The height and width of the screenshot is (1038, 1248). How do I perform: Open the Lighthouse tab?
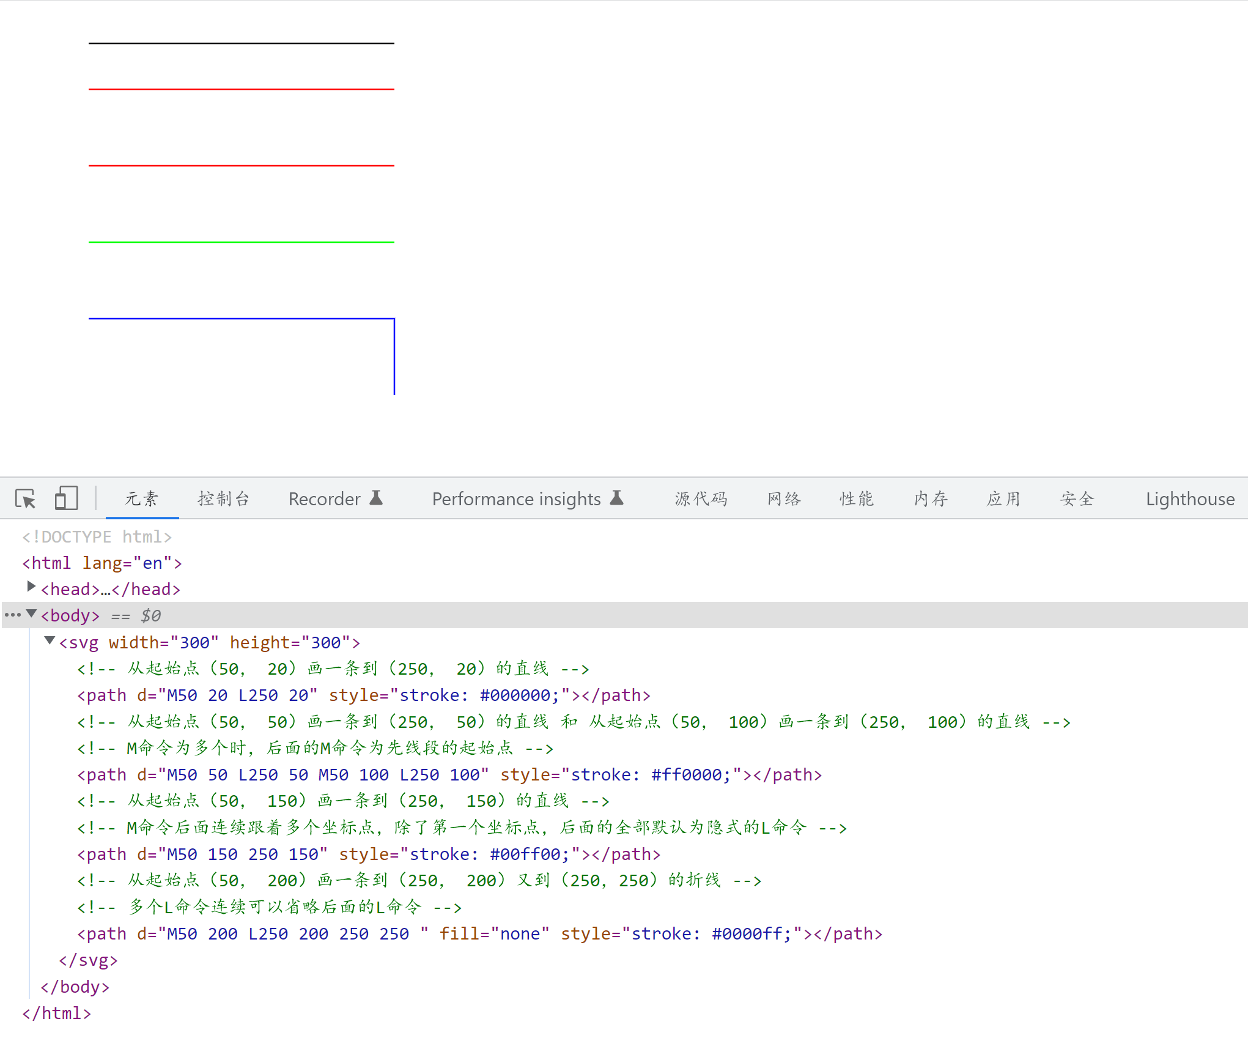point(1189,499)
